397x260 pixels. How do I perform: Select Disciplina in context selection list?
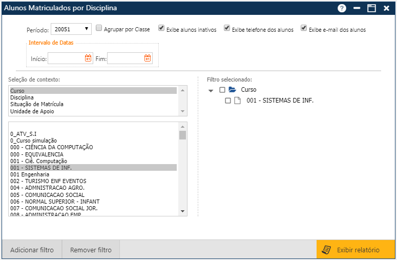tap(22, 97)
